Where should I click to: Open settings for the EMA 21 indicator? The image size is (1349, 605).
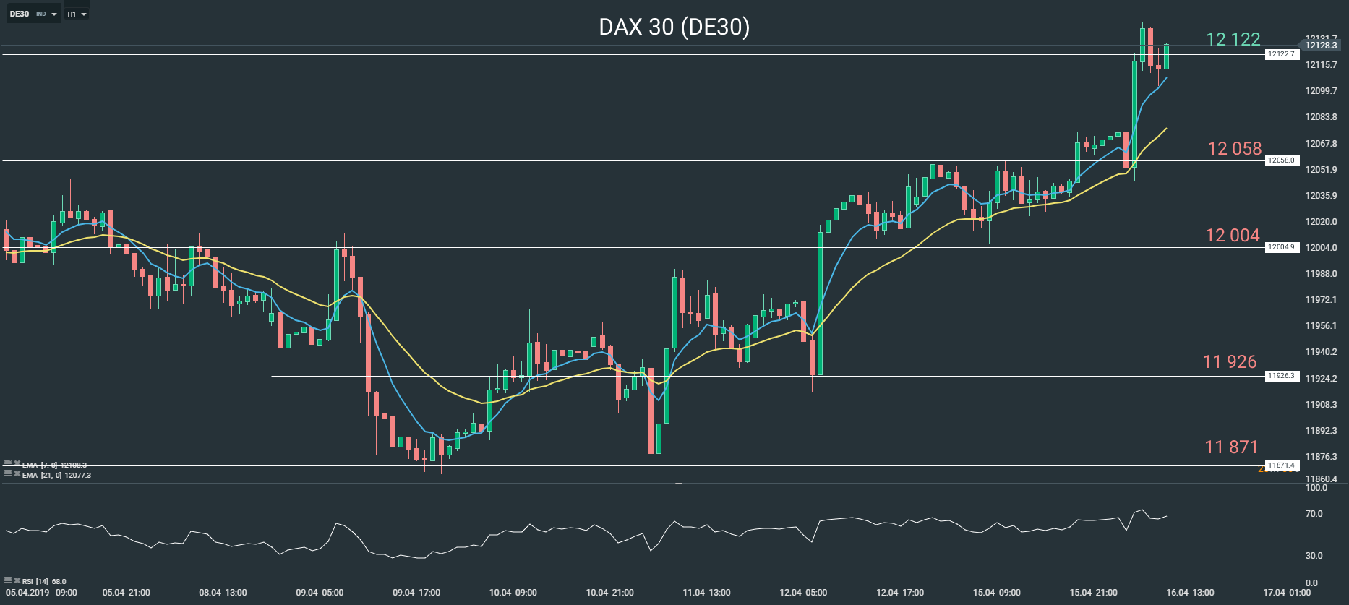coord(8,473)
